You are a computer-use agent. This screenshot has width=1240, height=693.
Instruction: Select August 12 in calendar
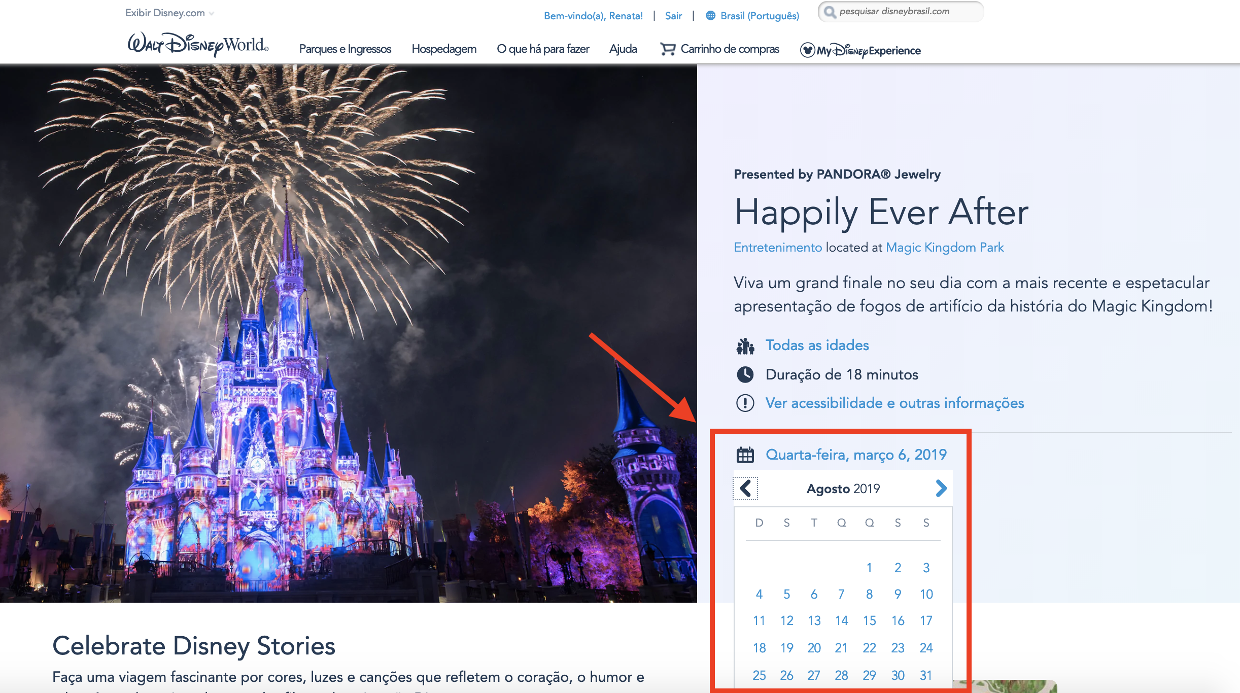(786, 620)
